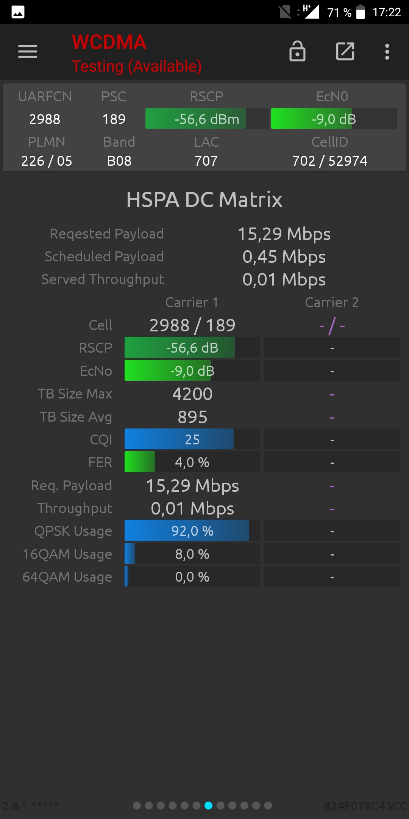Tap the FER 4,0 % bar
The width and height of the screenshot is (409, 819).
(x=192, y=462)
